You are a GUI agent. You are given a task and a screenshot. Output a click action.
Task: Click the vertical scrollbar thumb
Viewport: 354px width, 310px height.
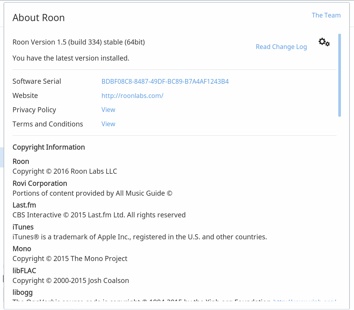[339, 75]
